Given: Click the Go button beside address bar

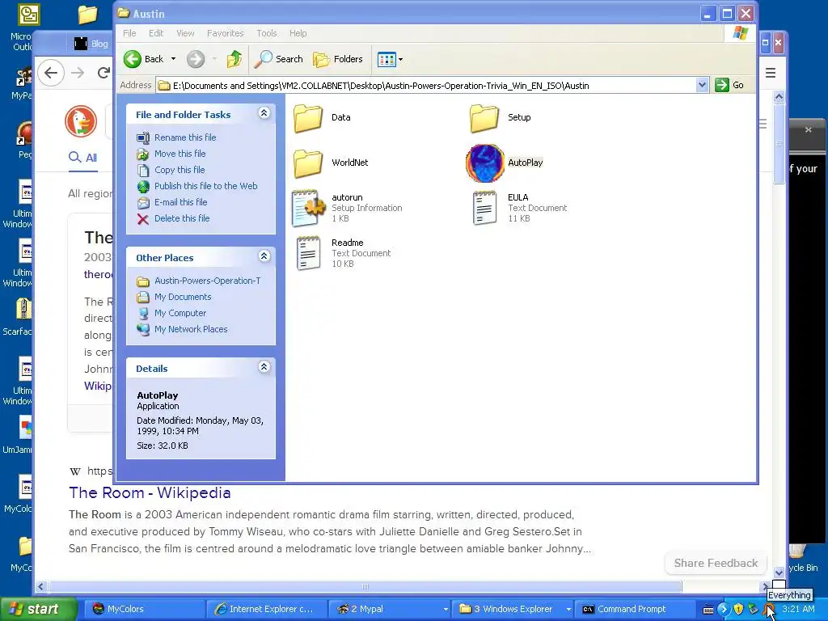Looking at the screenshot, I should (x=729, y=85).
